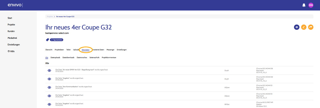
Task: Click the orange share arrow button
Action: (x=311, y=27)
